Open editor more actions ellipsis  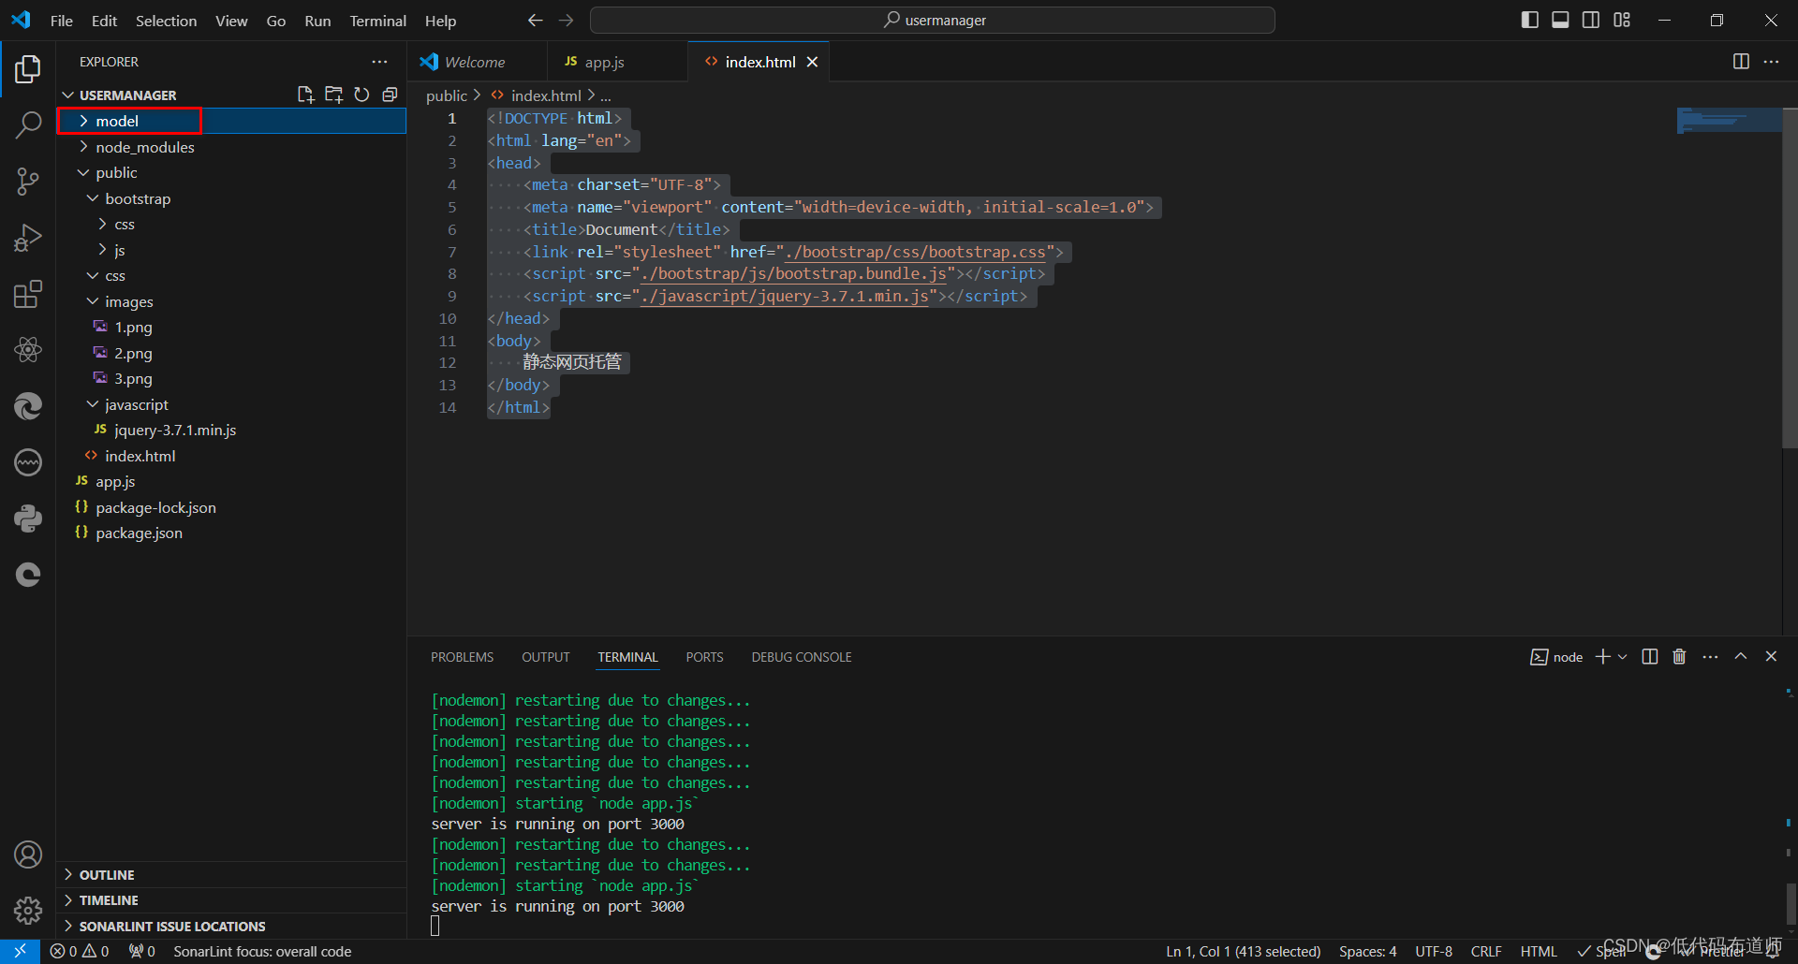pyautogui.click(x=1771, y=62)
